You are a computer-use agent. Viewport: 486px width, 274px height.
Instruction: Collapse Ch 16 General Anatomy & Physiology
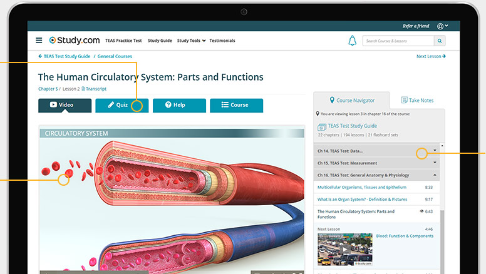click(x=435, y=175)
